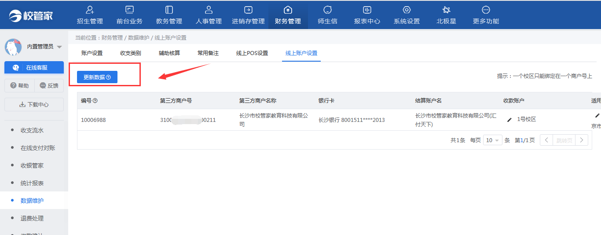Switch to the 辅助核算 tab
This screenshot has width=601, height=235.
tap(169, 53)
